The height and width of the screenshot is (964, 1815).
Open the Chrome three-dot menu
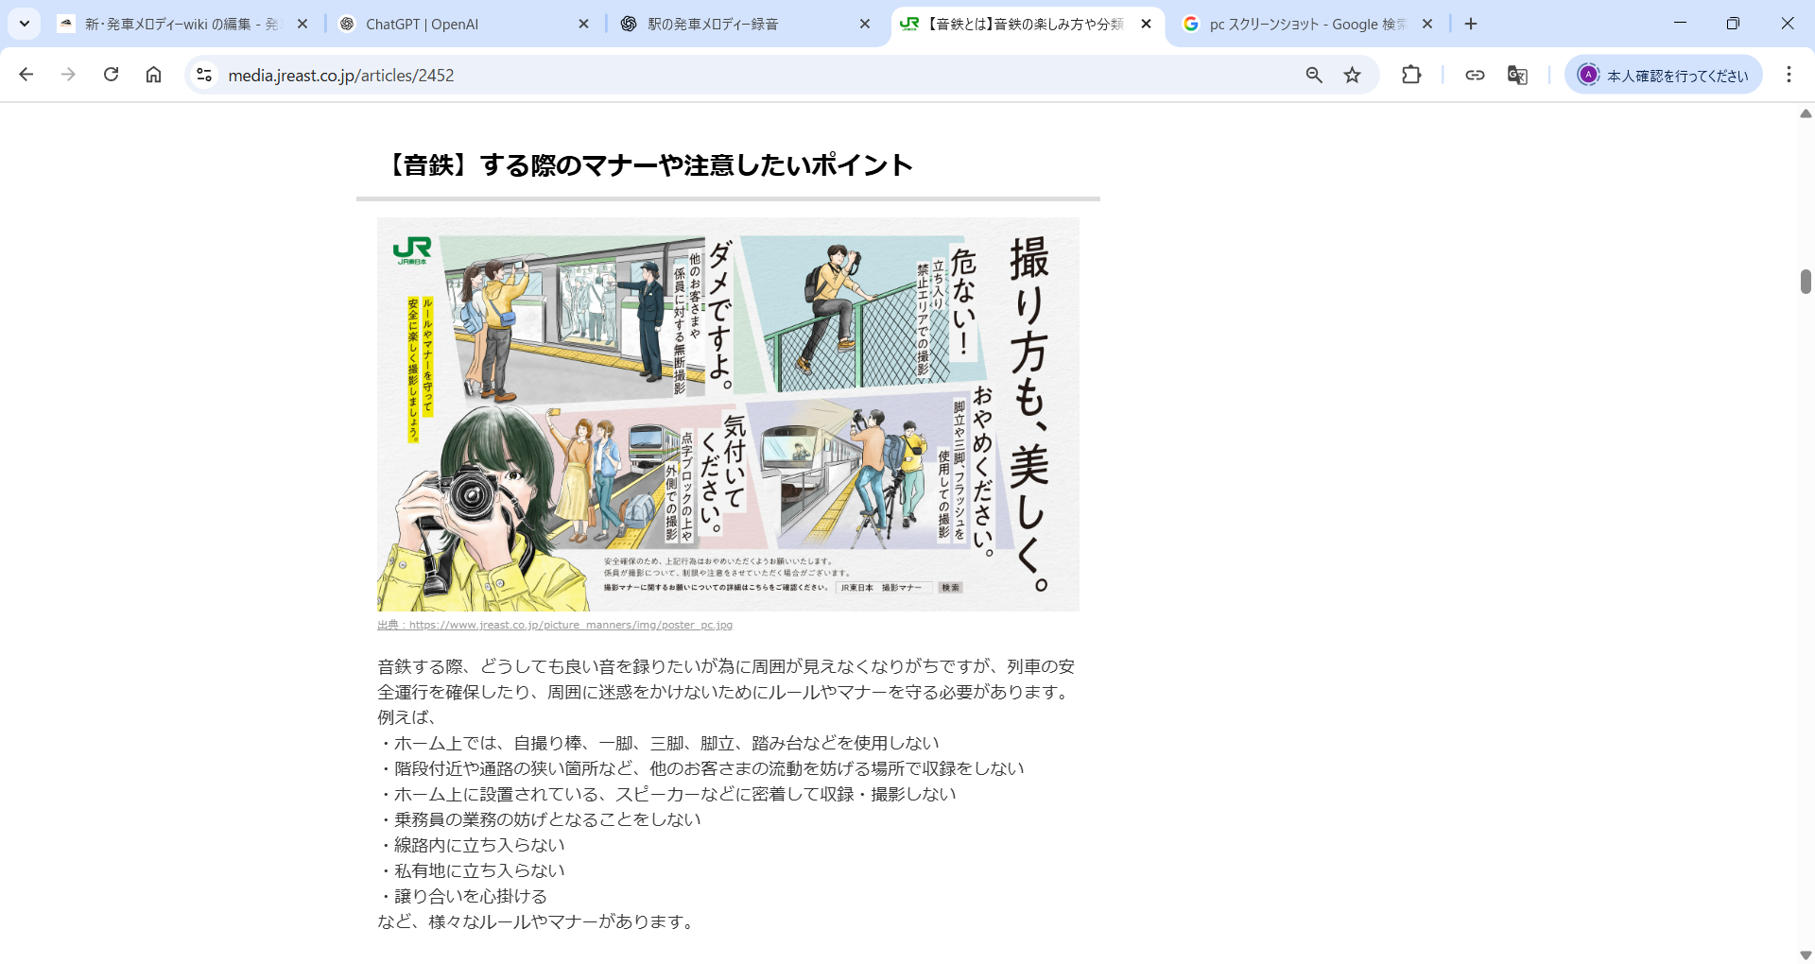tap(1789, 75)
